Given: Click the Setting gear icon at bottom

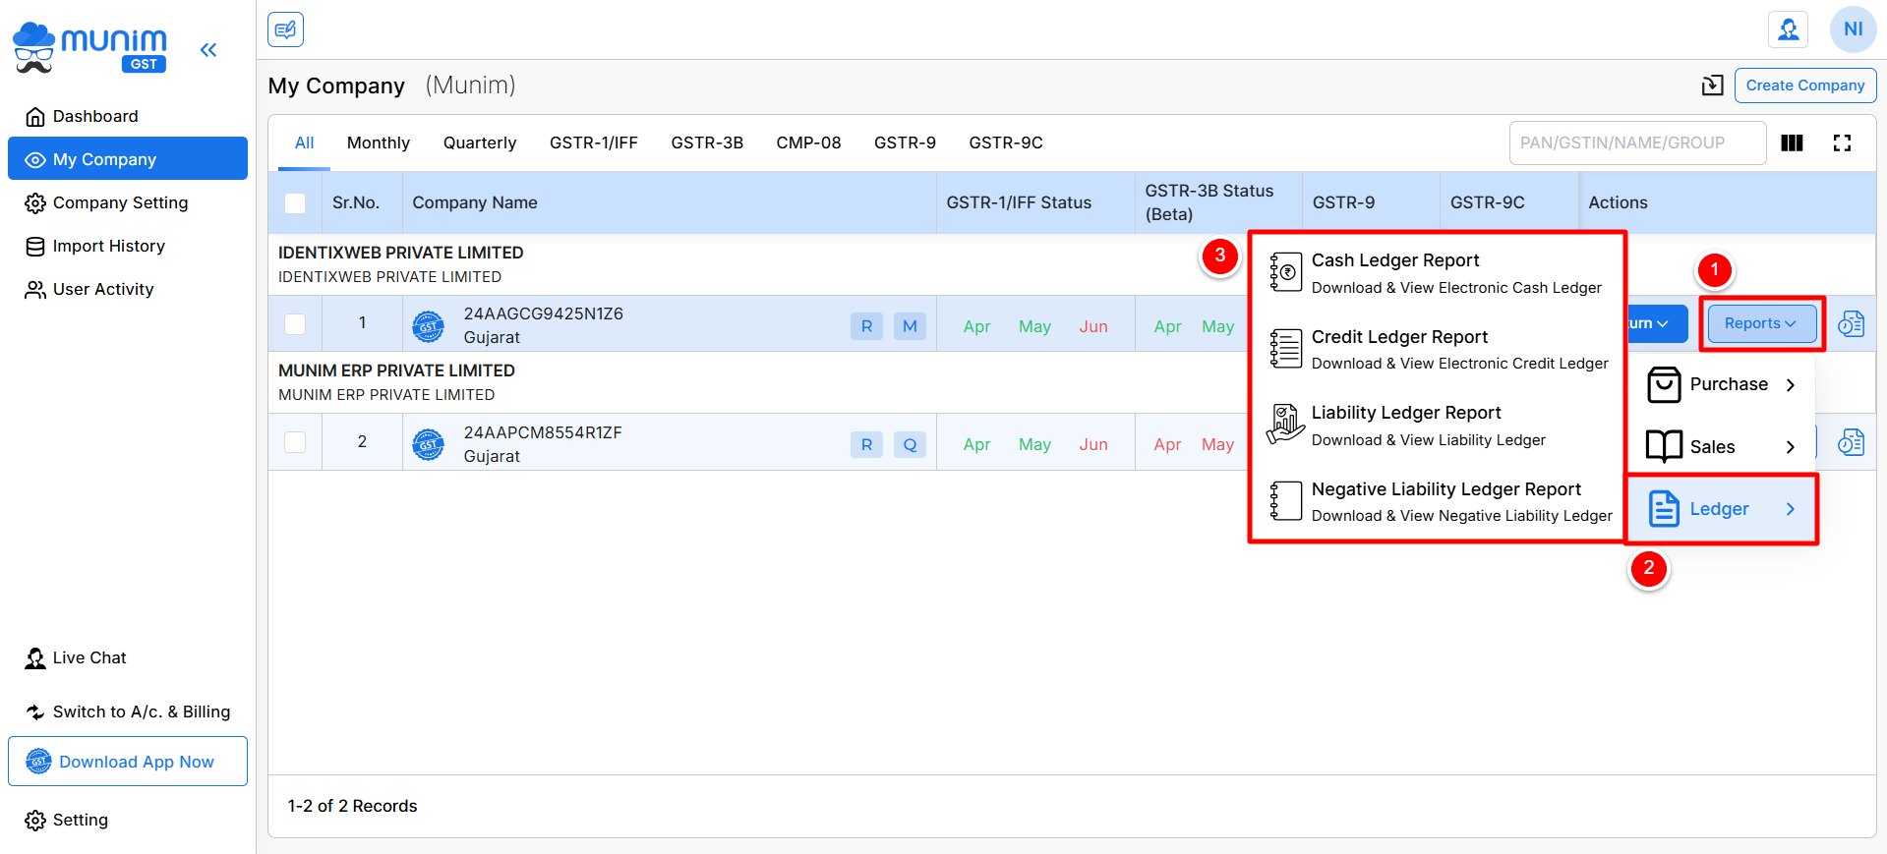Looking at the screenshot, I should tap(35, 821).
